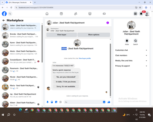The height and width of the screenshot is (122, 153).
Task: Mute the conversation with the bell icon
Action: [x=127, y=41]
